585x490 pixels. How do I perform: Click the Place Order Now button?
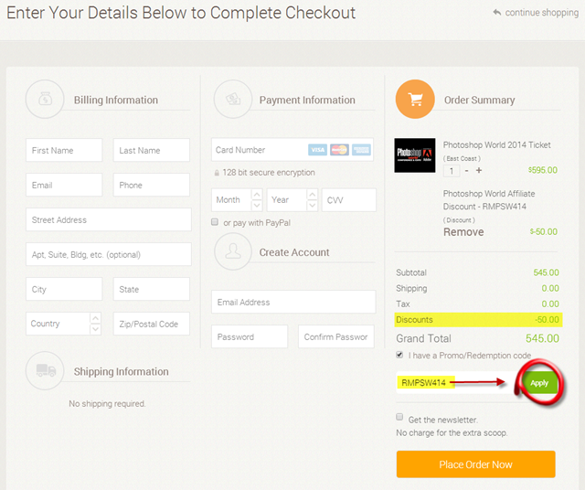(x=475, y=464)
